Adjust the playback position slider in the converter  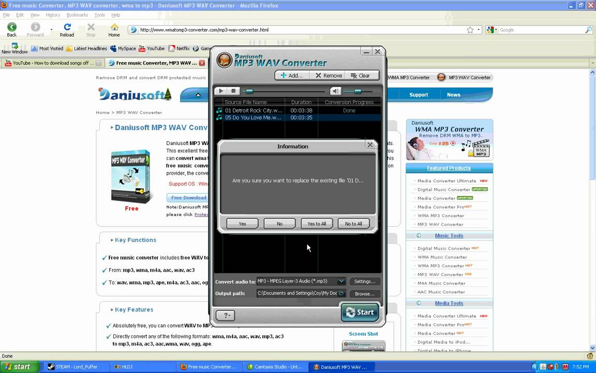pyautogui.click(x=249, y=91)
